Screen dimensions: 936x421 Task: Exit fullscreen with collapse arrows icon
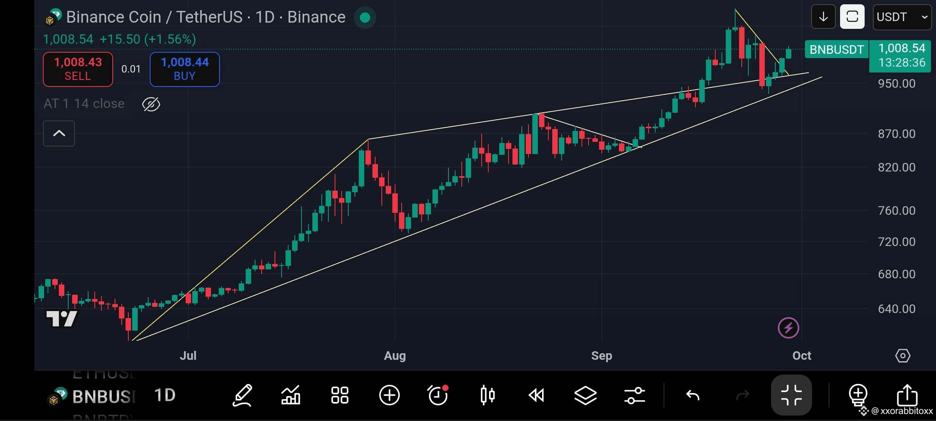tap(791, 395)
